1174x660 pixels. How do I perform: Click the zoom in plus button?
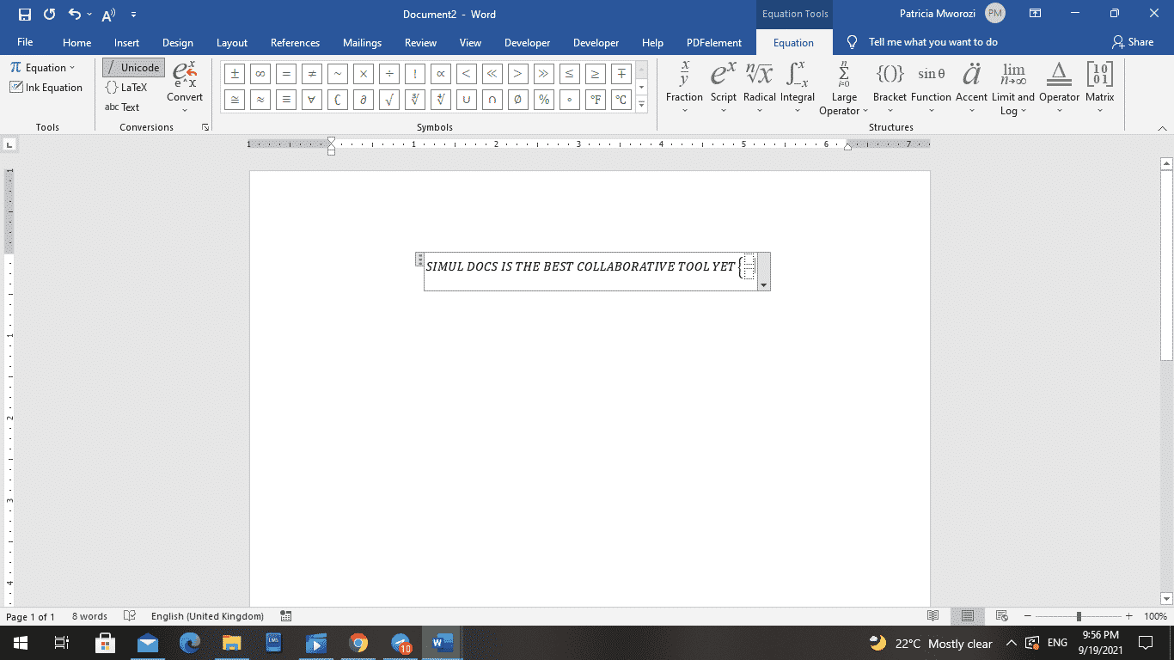[x=1131, y=616]
